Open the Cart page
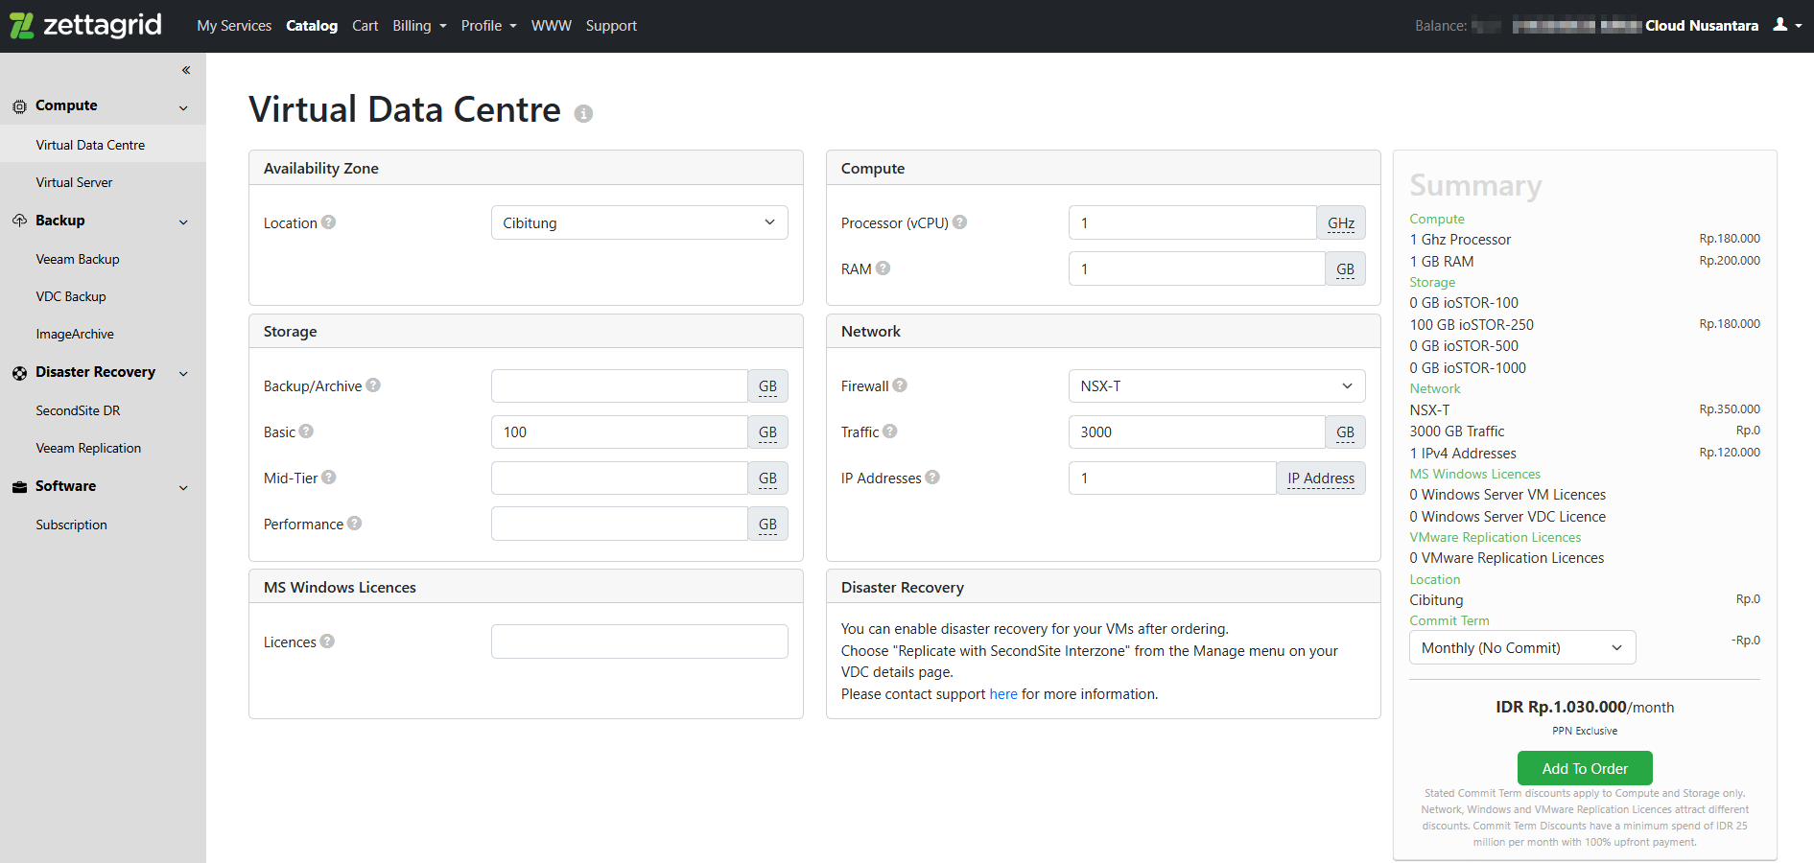This screenshot has height=863, width=1814. coord(365,26)
